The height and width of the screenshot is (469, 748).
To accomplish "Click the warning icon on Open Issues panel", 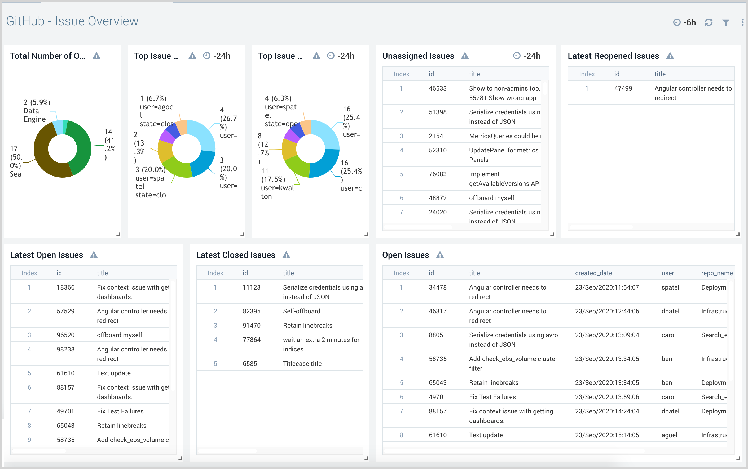I will [440, 255].
